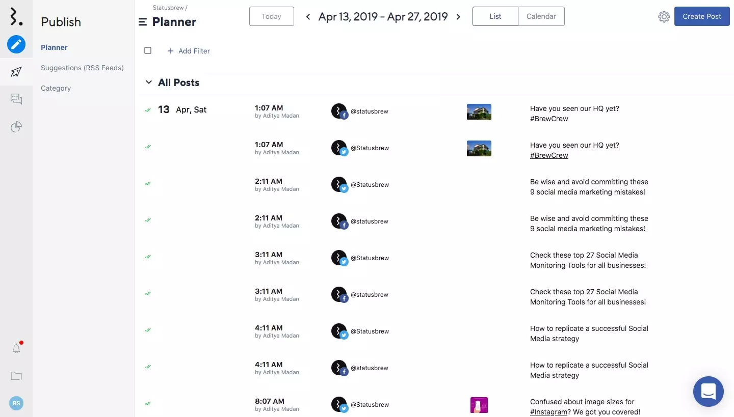Tick the select-all posts checkbox

(x=148, y=50)
